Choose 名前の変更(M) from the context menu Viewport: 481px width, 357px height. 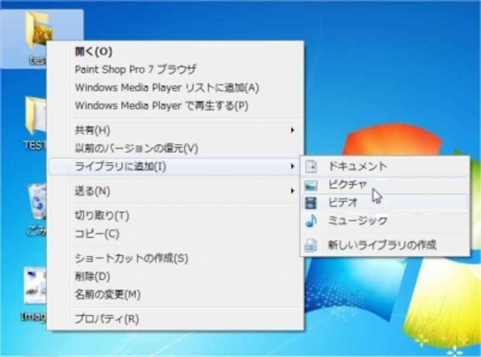coord(176,294)
